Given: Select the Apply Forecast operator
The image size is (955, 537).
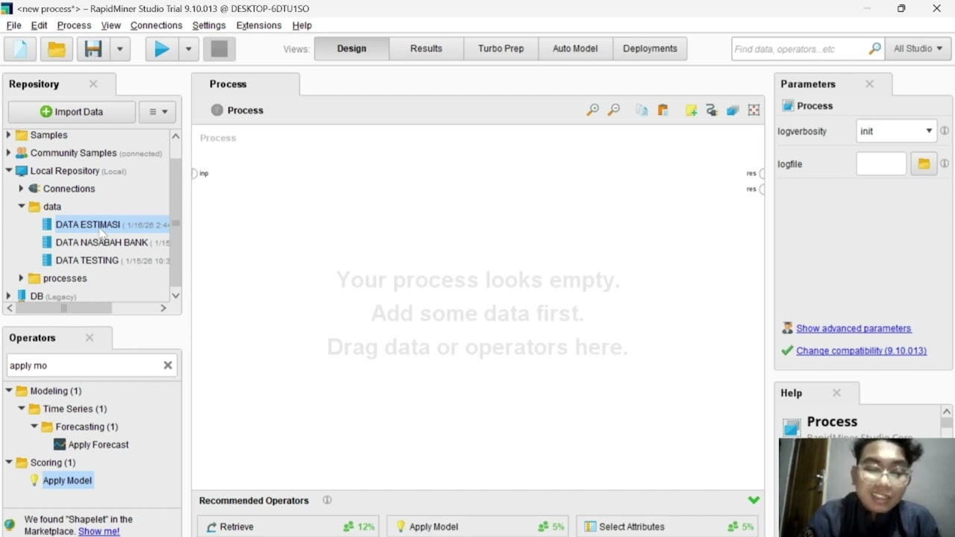Looking at the screenshot, I should [98, 445].
